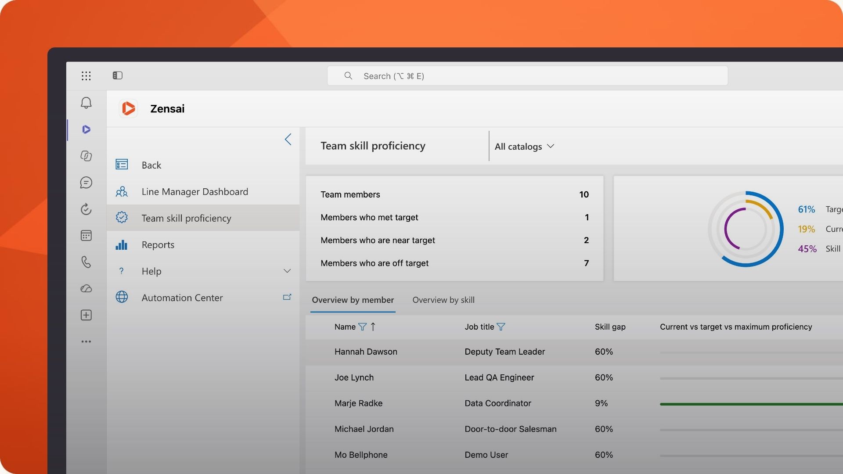Screen dimensions: 843x474
Task: Click the proficiency donut chart
Action: click(x=746, y=229)
